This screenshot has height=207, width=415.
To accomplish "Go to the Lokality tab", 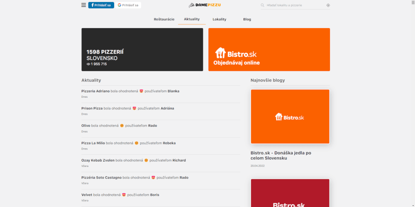I will [x=219, y=19].
